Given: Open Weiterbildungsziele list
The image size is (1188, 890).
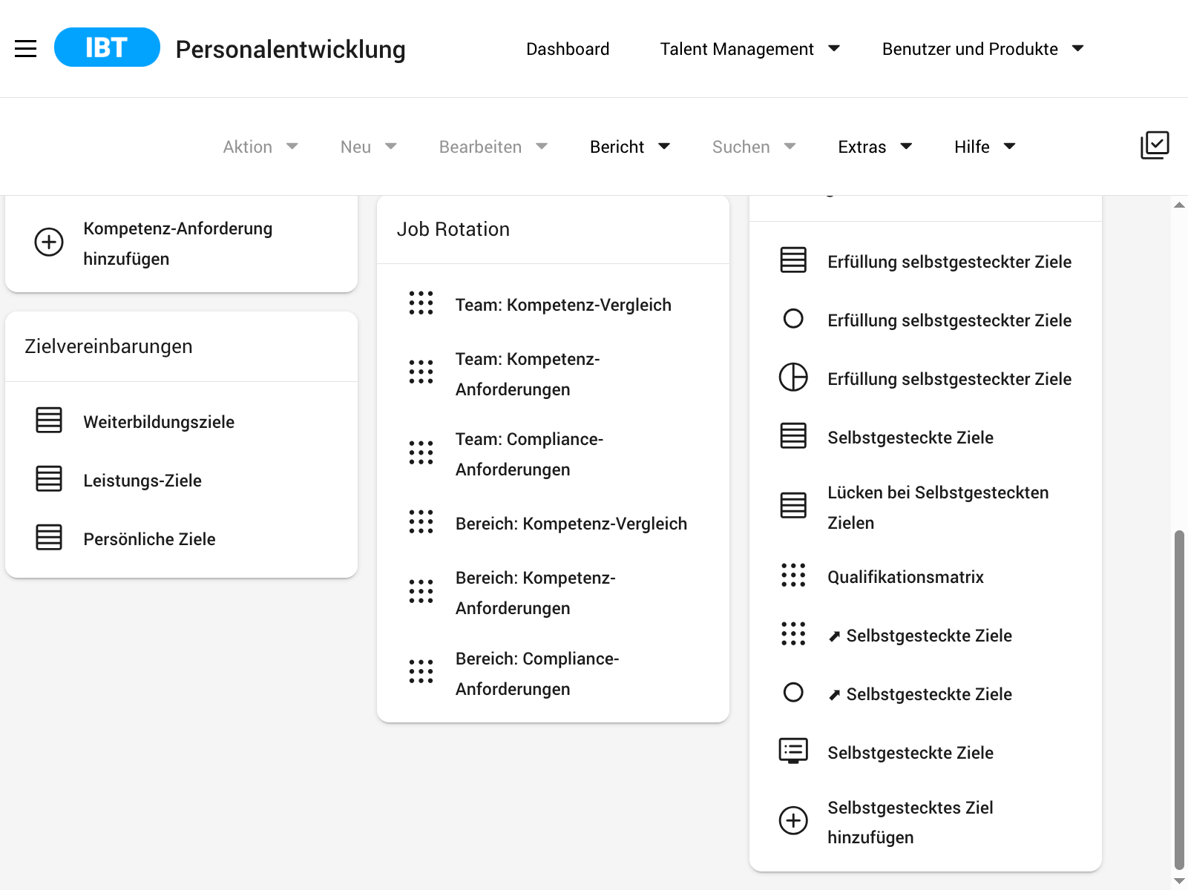Looking at the screenshot, I should (x=159, y=422).
